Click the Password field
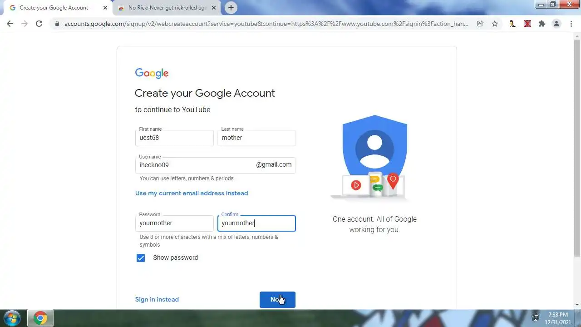 (x=174, y=223)
